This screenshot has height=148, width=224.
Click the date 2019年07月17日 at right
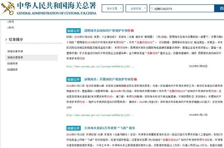pos(198,115)
